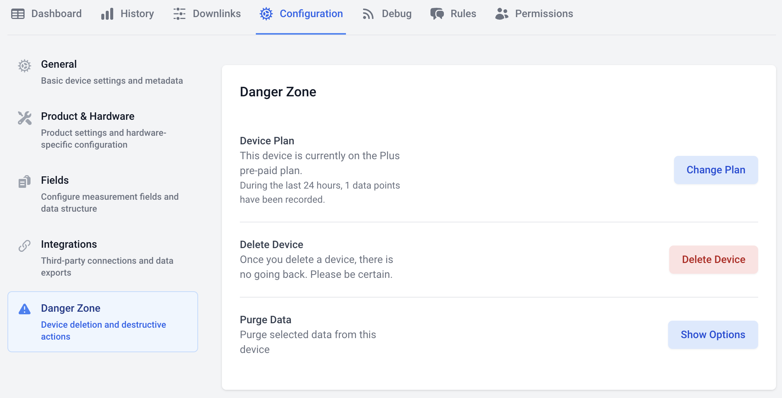Click the Debug signal feed icon
The height and width of the screenshot is (398, 782).
pyautogui.click(x=368, y=14)
